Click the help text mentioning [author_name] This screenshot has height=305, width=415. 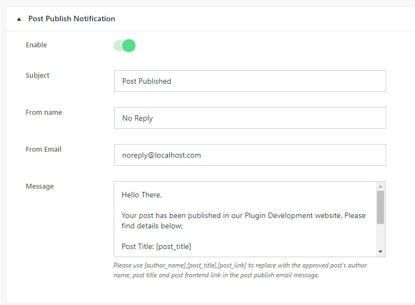pos(240,270)
